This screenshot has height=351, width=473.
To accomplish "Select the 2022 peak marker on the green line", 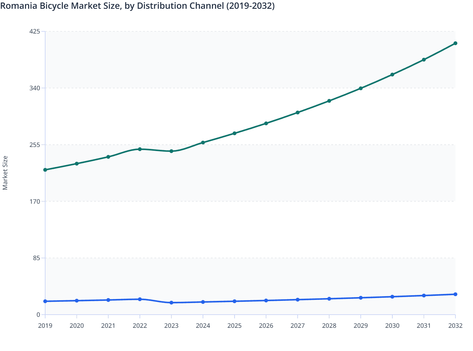I will click(x=140, y=149).
